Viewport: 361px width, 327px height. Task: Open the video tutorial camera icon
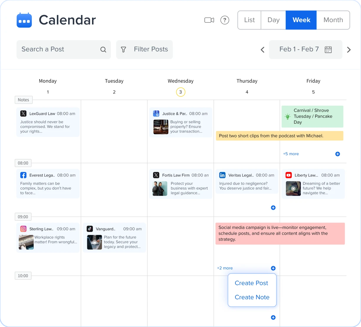point(209,20)
